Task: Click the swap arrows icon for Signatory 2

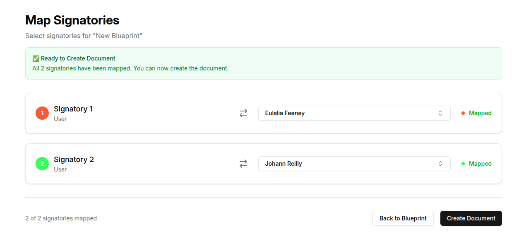Action: [x=243, y=163]
